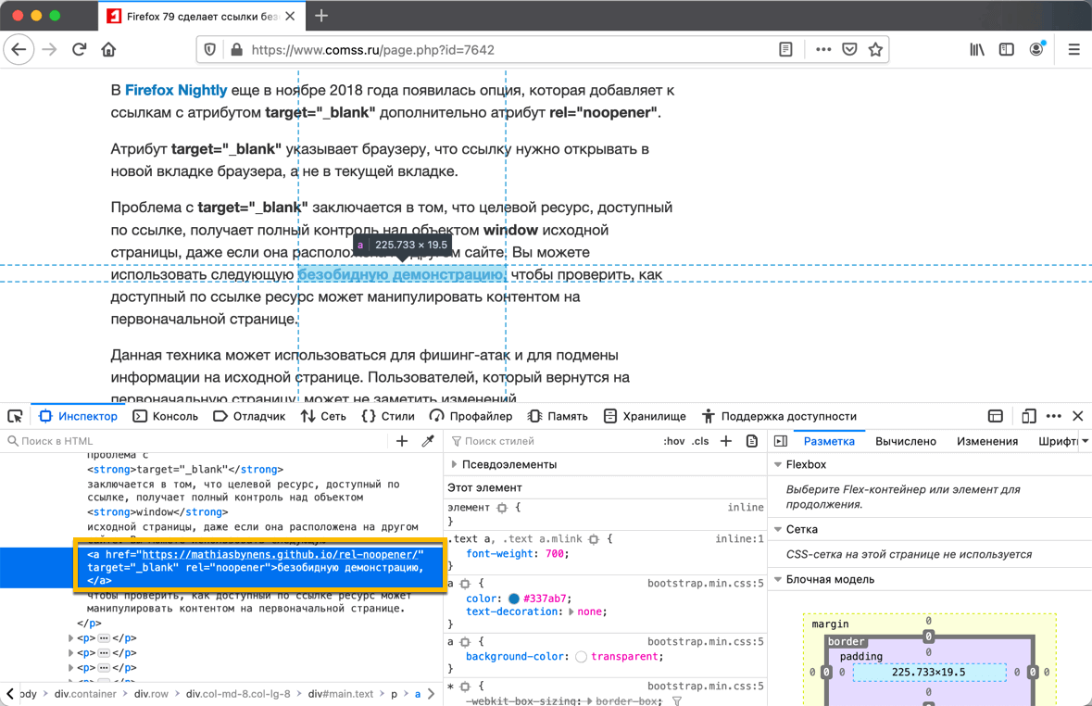Open the Хранилище tab
Viewport: 1092px width, 706px height.
click(x=645, y=416)
